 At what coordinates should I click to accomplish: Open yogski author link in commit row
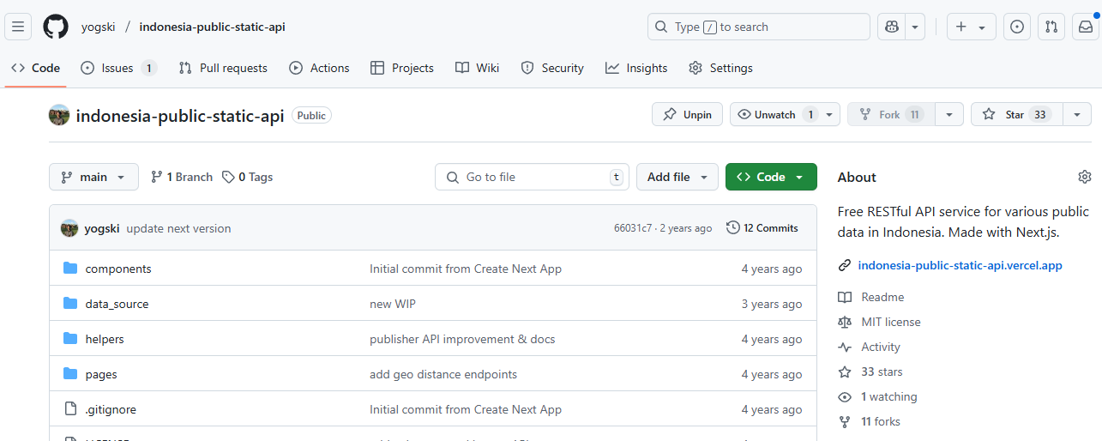pyautogui.click(x=102, y=228)
